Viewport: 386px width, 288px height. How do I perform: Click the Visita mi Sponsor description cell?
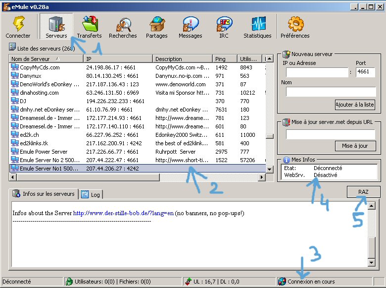(x=183, y=93)
